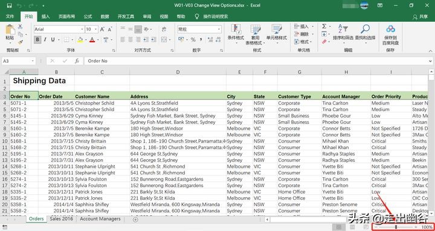Image resolution: width=435 pixels, height=231 pixels.
Task: Select the Format Painter brush icon
Action: 21,42
